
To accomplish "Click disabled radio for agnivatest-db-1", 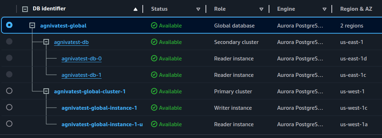I will (9, 74).
